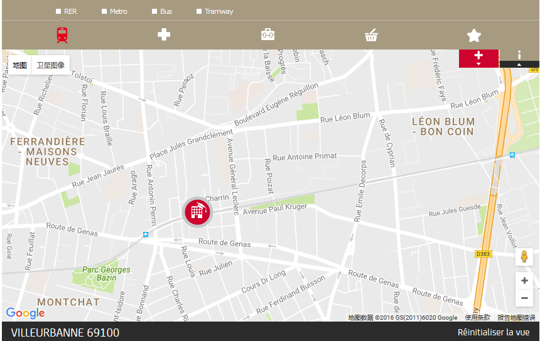Image resolution: width=540 pixels, height=341 pixels.
Task: Click the Avenue Paul Kruger label
Action: click(x=275, y=209)
